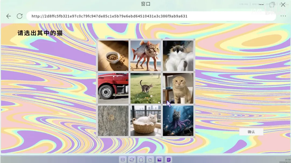Select the red truck image

click(113, 88)
